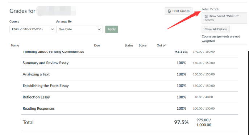This screenshot has height=135, width=249.
Task: Click the Status column header
Action: point(129,45)
